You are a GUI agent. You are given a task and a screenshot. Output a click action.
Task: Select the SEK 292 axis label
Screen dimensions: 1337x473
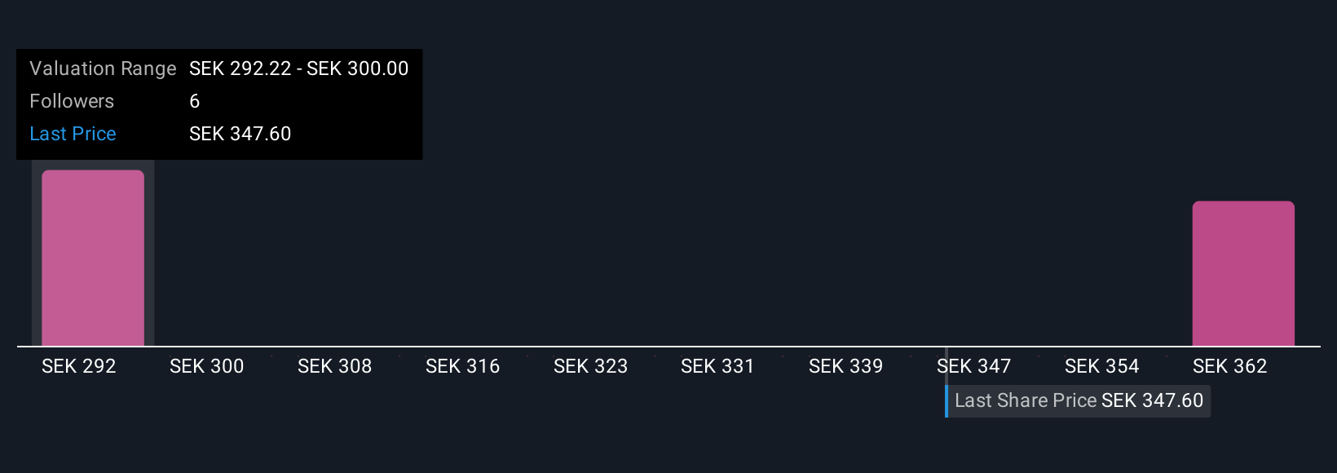79,366
